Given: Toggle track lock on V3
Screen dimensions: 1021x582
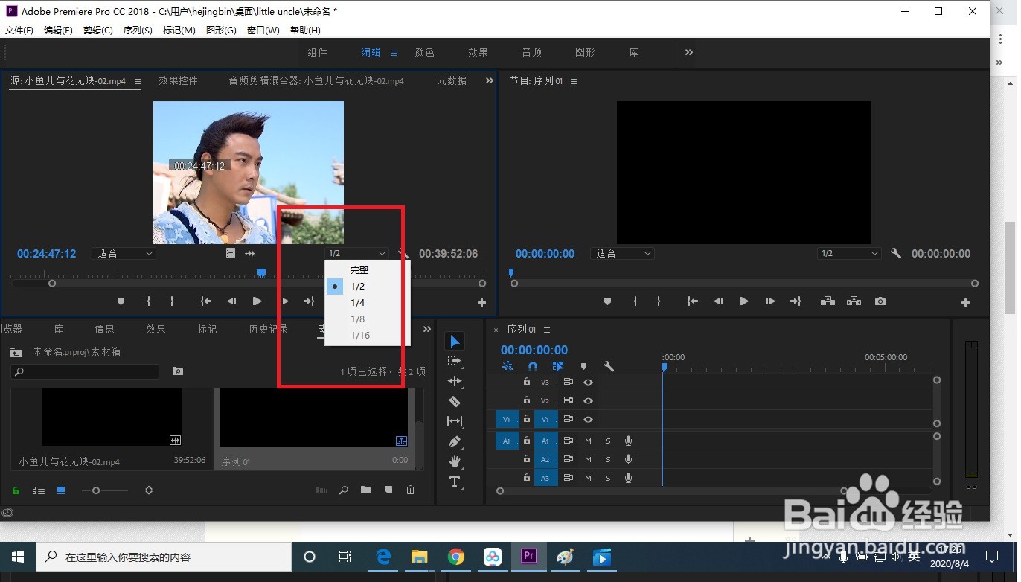Looking at the screenshot, I should click(527, 382).
